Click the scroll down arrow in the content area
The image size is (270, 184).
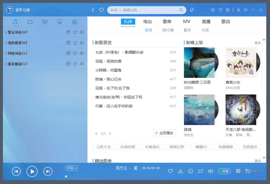[264, 157]
